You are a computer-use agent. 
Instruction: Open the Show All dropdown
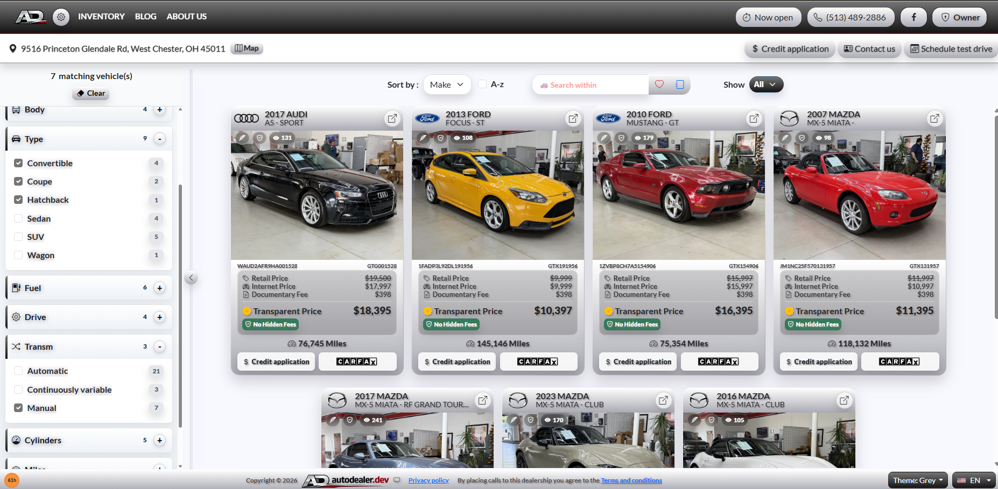point(766,84)
